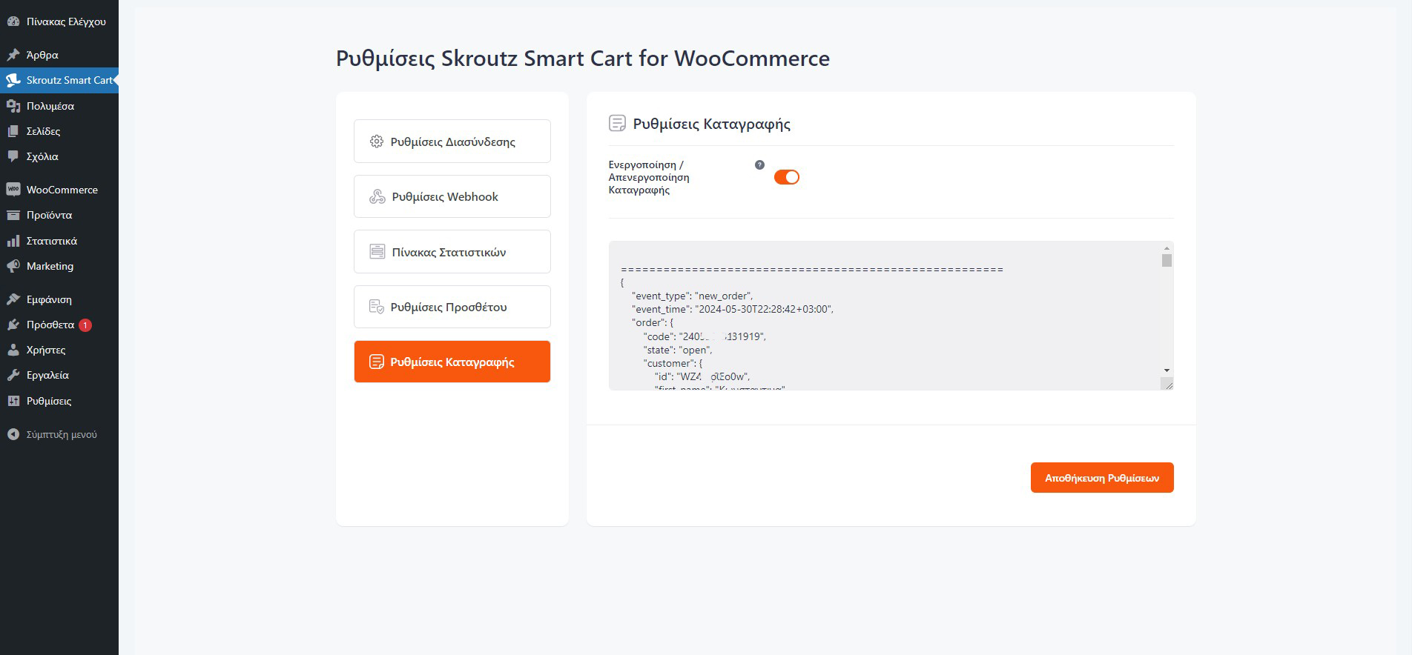Image resolution: width=1412 pixels, height=655 pixels.
Task: Click the Ρυθμίσεις Προσθέτου shield icon
Action: (x=377, y=307)
